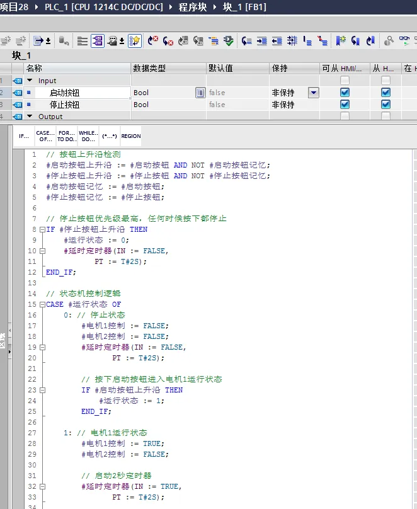Open retain dropdown for 启动按钮
Image resolution: width=417 pixels, height=509 pixels.
point(314,93)
